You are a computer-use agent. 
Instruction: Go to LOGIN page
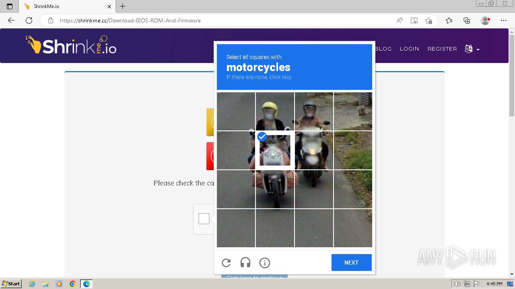point(409,49)
